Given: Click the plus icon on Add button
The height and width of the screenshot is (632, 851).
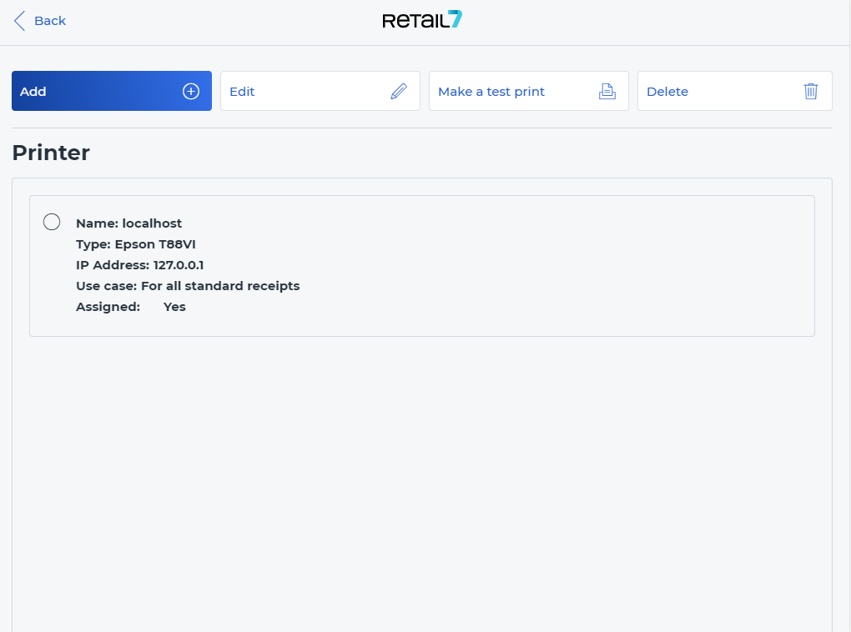Looking at the screenshot, I should pos(190,91).
